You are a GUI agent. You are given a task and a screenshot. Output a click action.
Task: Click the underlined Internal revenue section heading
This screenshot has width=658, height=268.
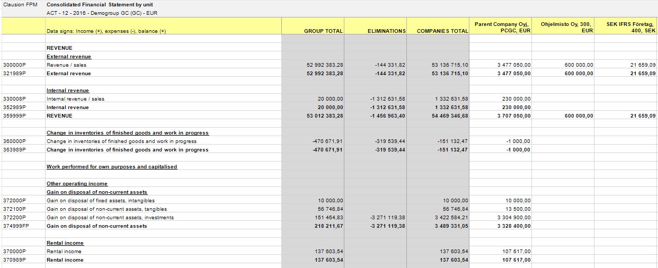(68, 91)
